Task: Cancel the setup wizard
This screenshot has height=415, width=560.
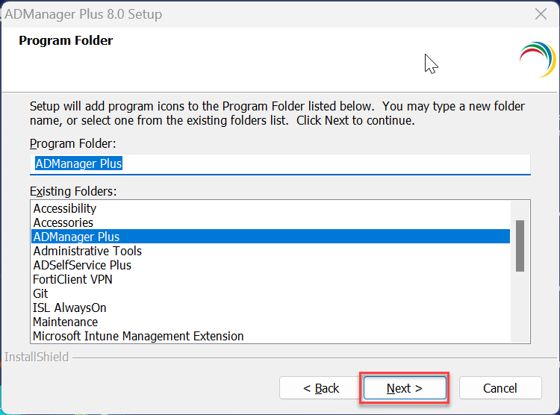Action: (500, 388)
